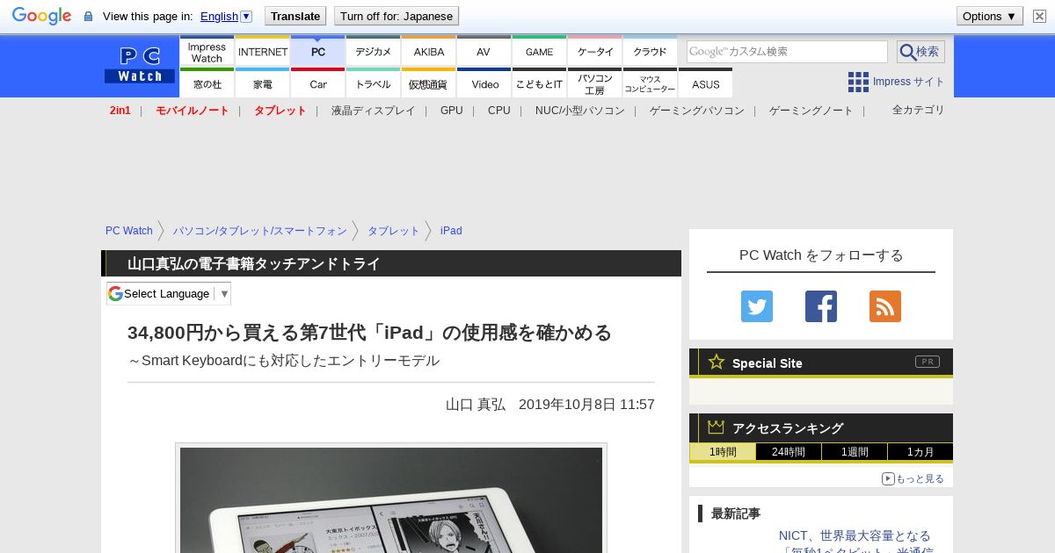Open the 家電 tab
The height and width of the screenshot is (553, 1055).
263,83
